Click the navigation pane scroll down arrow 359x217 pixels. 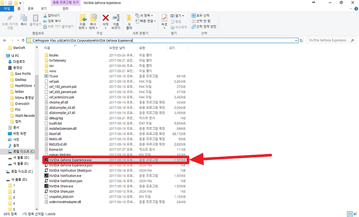pyautogui.click(x=37, y=209)
